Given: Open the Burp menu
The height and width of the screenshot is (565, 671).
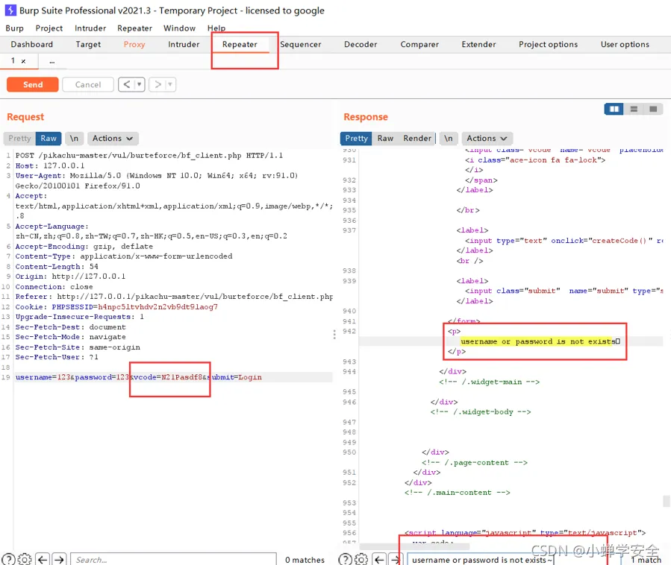Looking at the screenshot, I should tap(14, 28).
